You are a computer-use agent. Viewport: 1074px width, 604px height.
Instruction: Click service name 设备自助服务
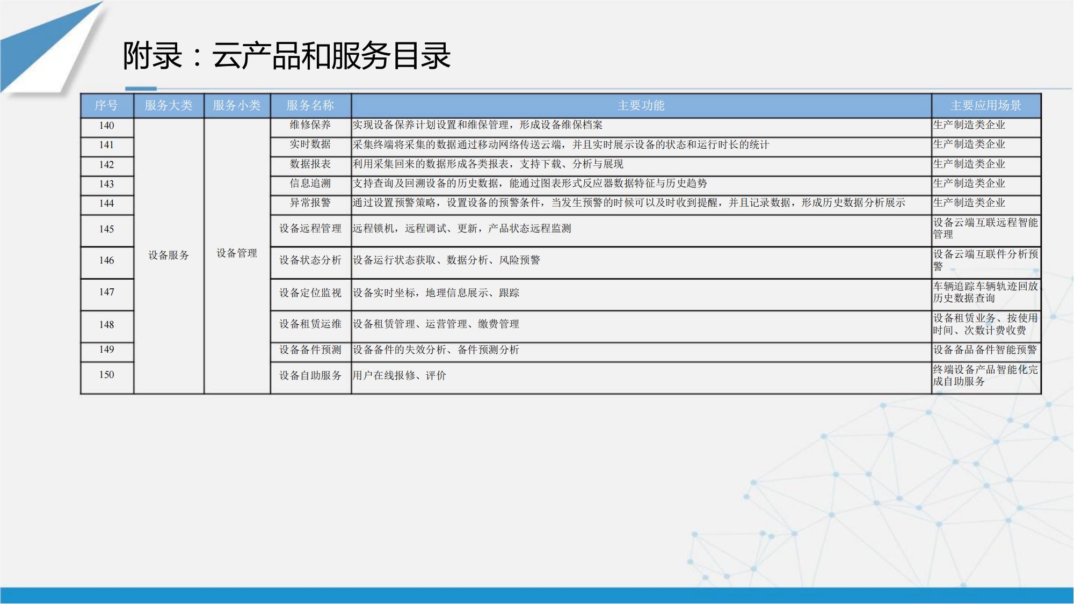click(x=310, y=376)
